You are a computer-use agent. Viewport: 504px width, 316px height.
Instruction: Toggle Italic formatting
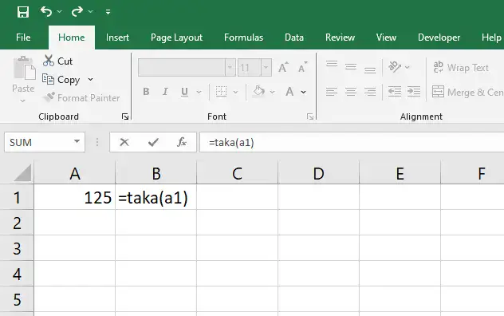165,92
